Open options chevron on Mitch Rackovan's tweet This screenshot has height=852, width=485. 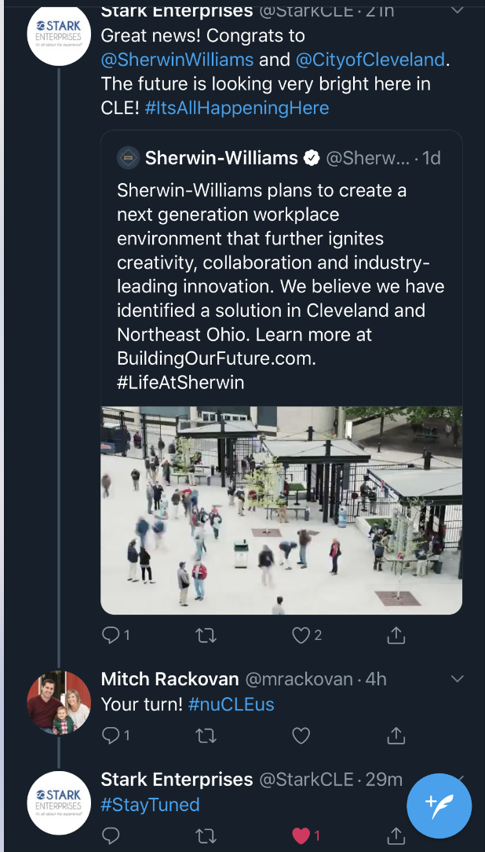(458, 679)
